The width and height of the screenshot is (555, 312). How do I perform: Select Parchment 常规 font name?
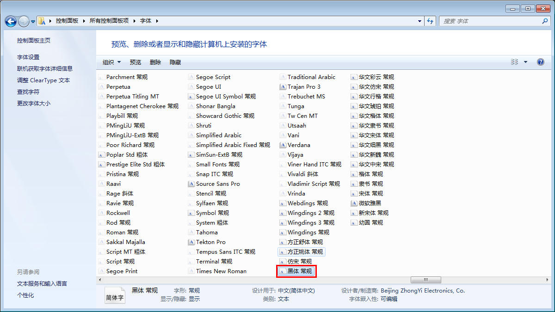[127, 77]
